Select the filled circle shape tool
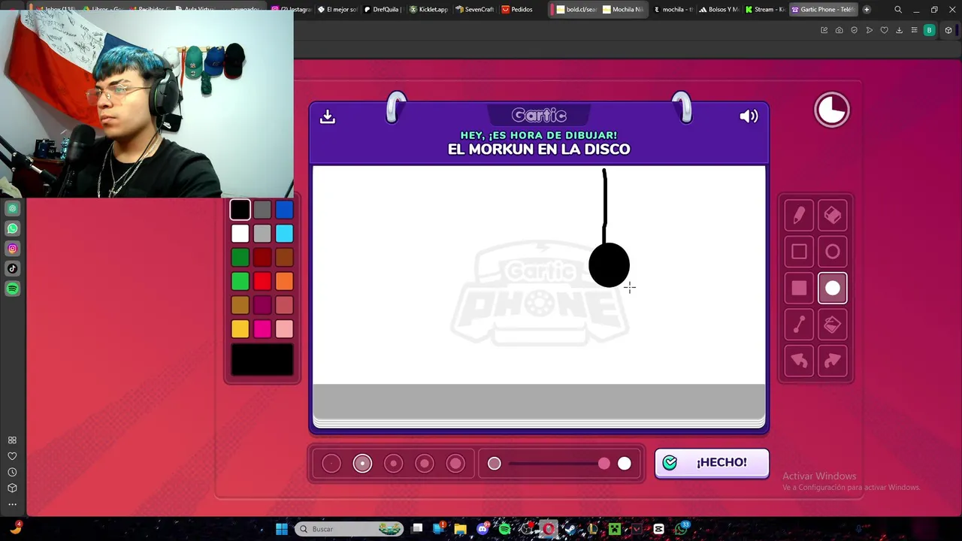 click(832, 288)
